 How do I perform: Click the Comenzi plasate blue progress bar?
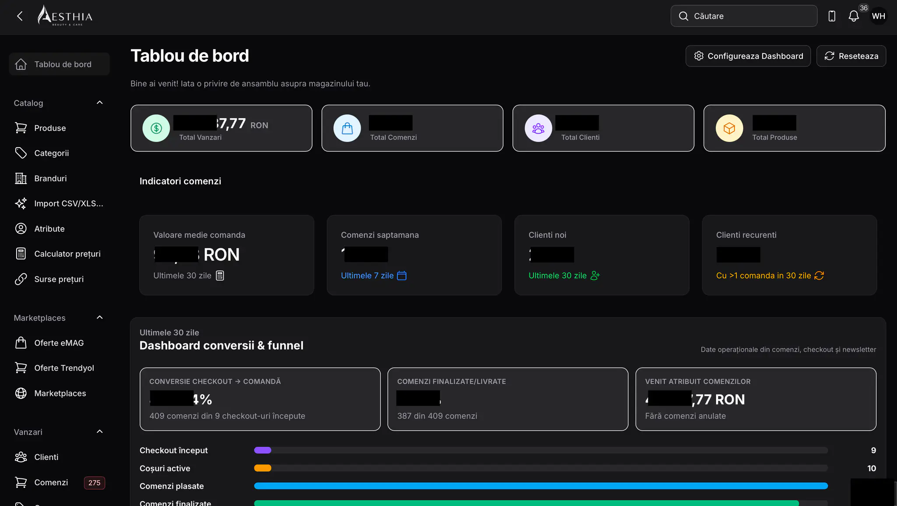pyautogui.click(x=541, y=486)
